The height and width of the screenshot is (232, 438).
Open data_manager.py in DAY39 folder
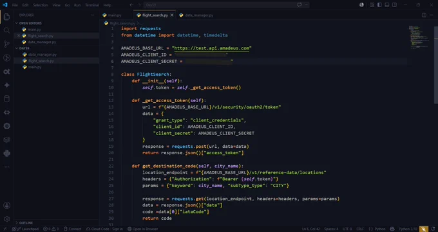pyautogui.click(x=42, y=55)
